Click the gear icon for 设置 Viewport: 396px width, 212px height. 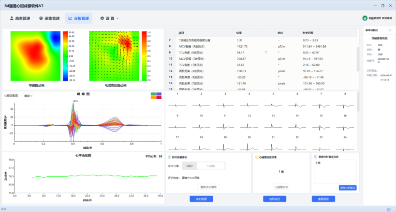[x=102, y=18]
